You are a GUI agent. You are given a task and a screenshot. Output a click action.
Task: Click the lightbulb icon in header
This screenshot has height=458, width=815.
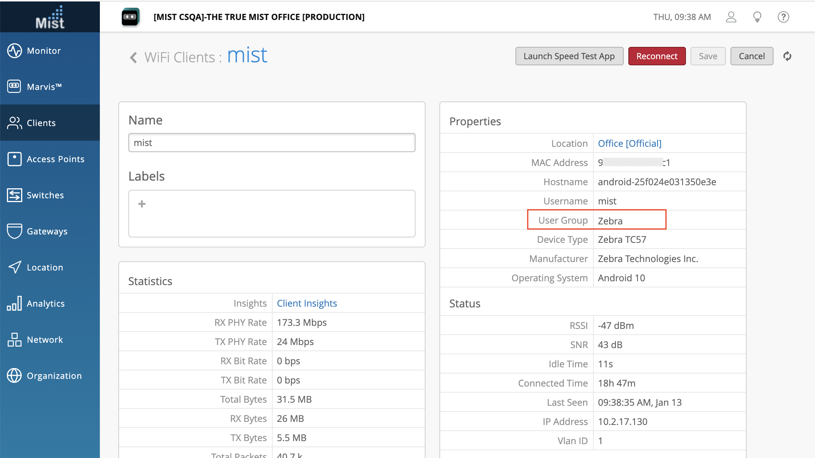pos(757,17)
